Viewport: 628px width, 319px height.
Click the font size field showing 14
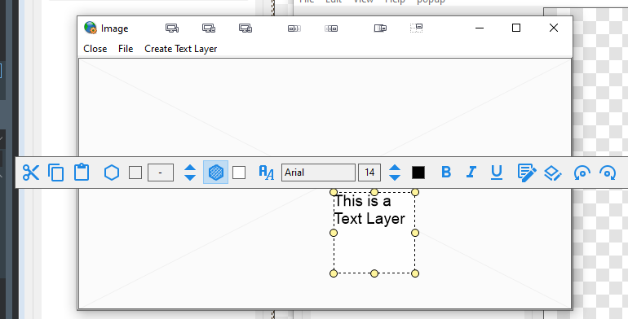click(x=369, y=173)
